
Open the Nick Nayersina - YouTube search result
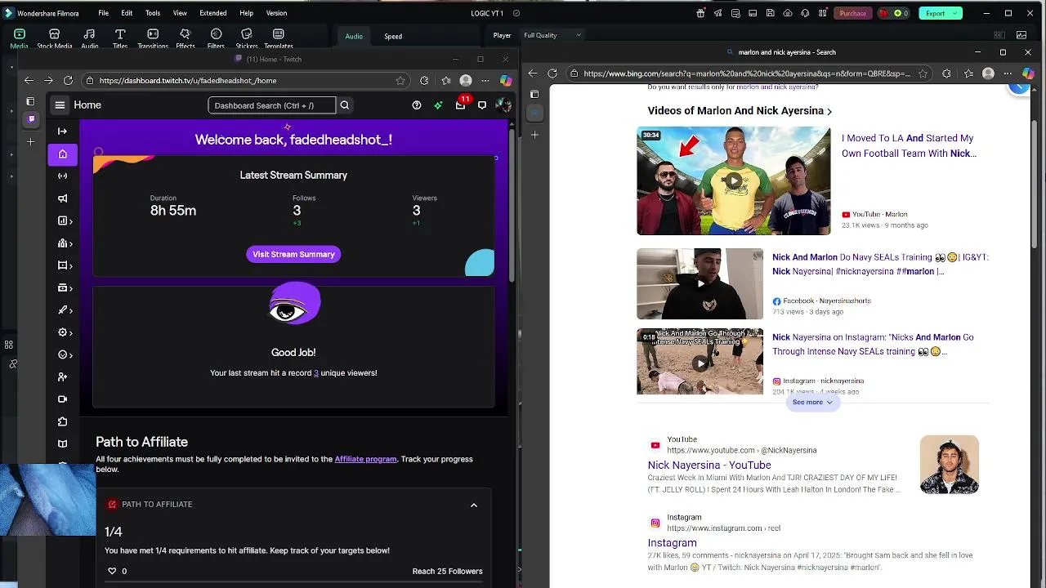tap(709, 465)
